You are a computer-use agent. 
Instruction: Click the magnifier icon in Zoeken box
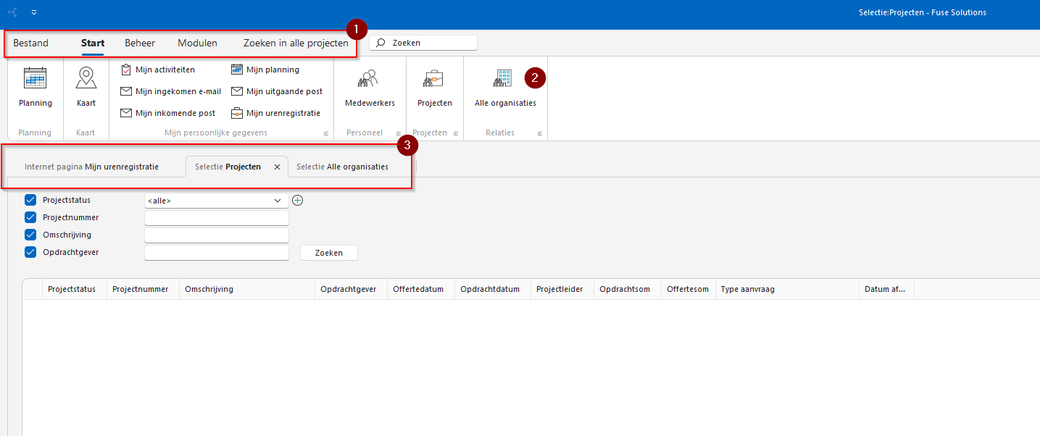point(381,43)
